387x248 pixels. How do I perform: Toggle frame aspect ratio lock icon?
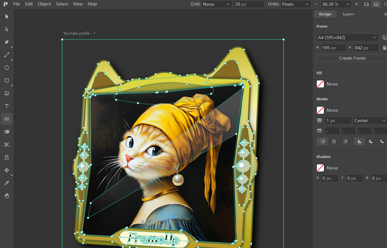(x=385, y=48)
